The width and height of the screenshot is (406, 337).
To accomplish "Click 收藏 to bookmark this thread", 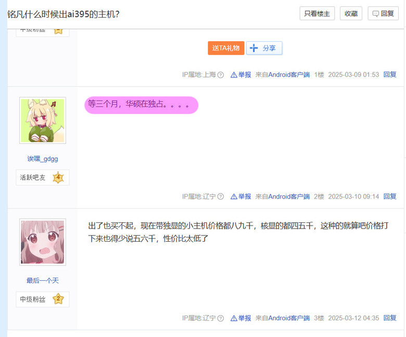I will 351,14.
